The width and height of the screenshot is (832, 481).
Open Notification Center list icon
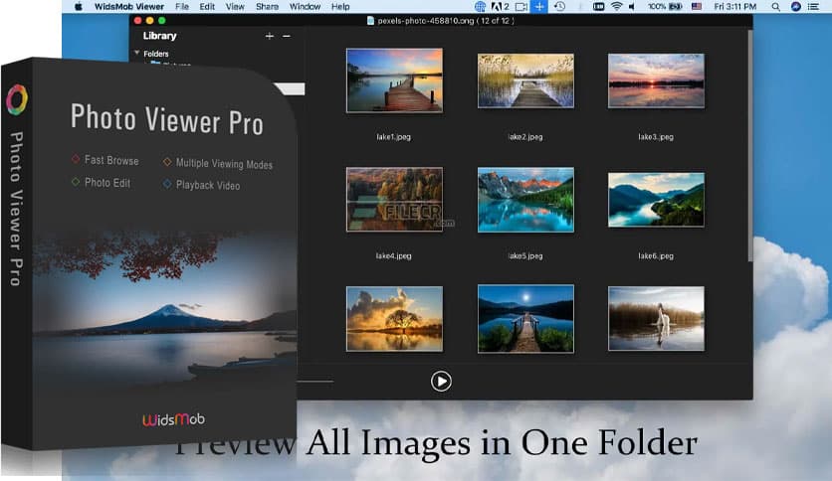point(813,6)
